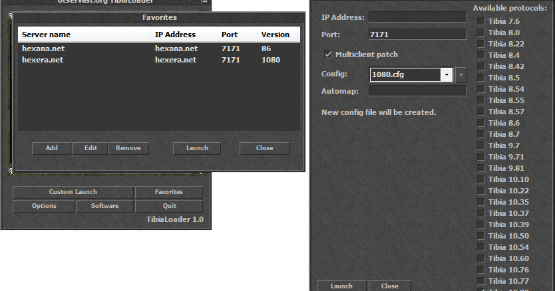Check the Tibia 8.54 protocol
This screenshot has height=291, width=555.
pos(480,89)
